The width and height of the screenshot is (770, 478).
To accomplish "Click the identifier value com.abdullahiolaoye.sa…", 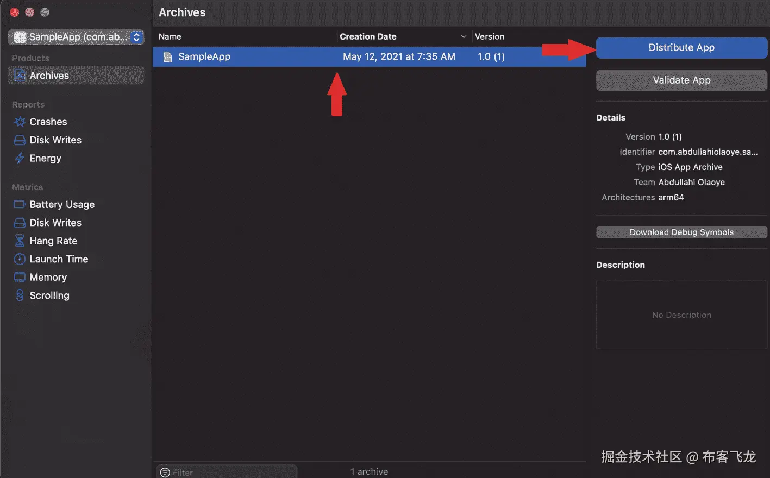I will tap(708, 152).
